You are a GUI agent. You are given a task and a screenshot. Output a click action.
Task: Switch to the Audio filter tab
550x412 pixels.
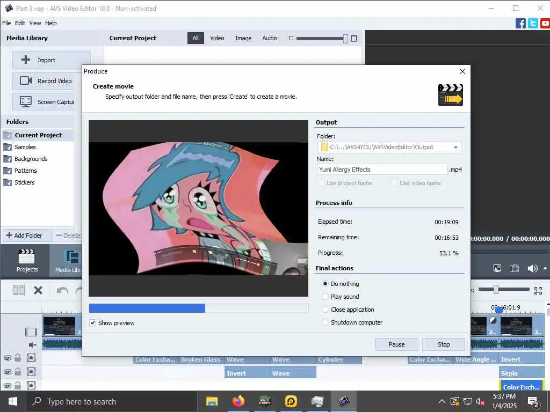point(270,38)
